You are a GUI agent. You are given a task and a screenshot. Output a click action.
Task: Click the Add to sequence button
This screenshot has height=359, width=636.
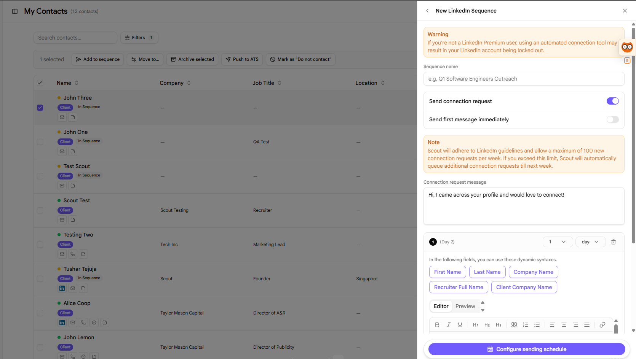click(x=97, y=59)
